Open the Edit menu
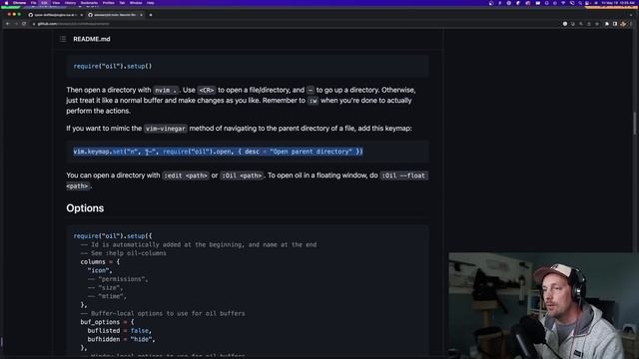639x359 pixels. click(x=44, y=3)
